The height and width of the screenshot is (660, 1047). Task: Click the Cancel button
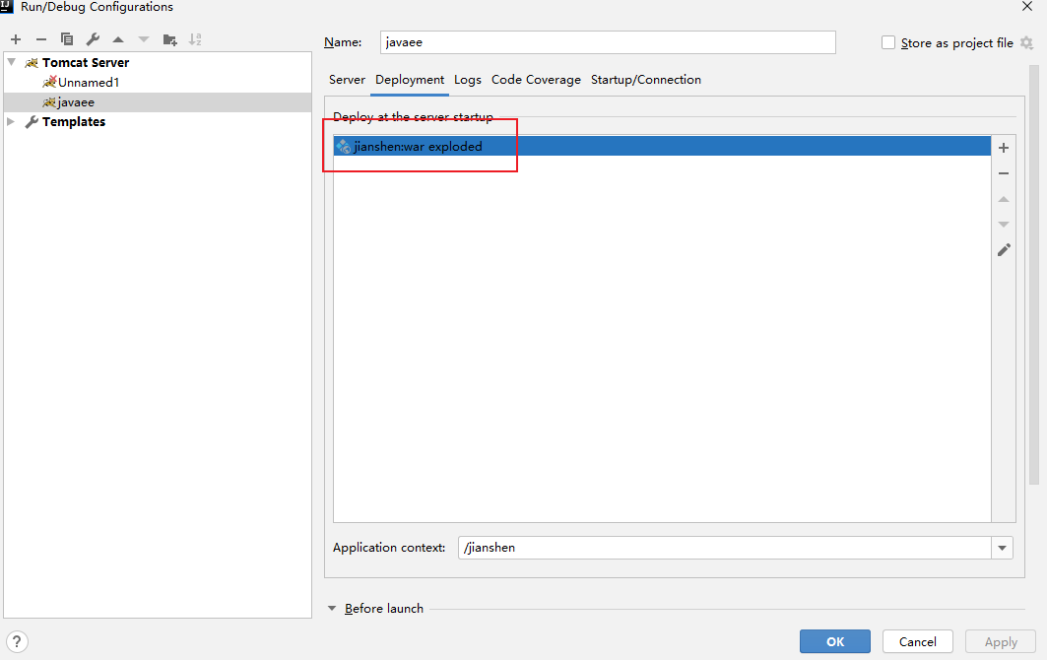(x=917, y=642)
